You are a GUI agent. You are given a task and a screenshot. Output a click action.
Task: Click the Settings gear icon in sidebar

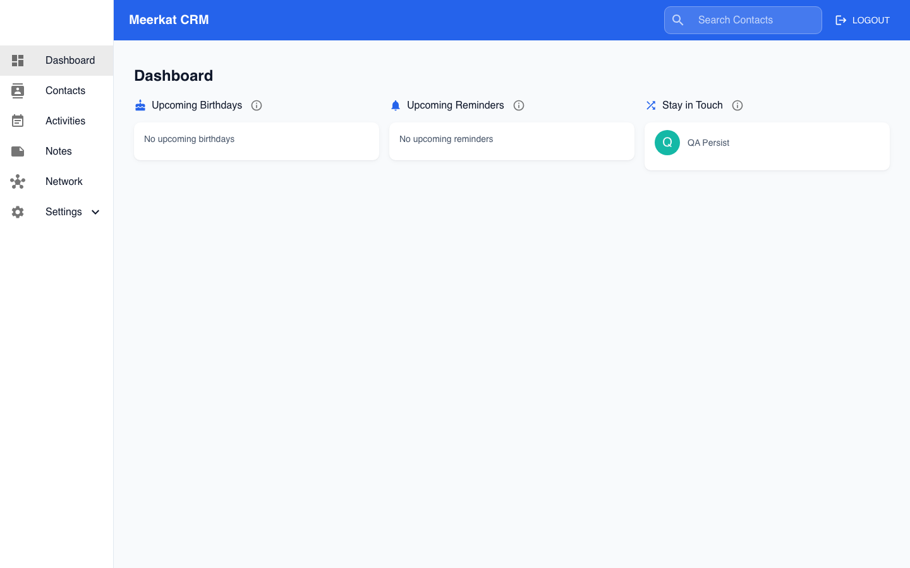click(x=18, y=212)
